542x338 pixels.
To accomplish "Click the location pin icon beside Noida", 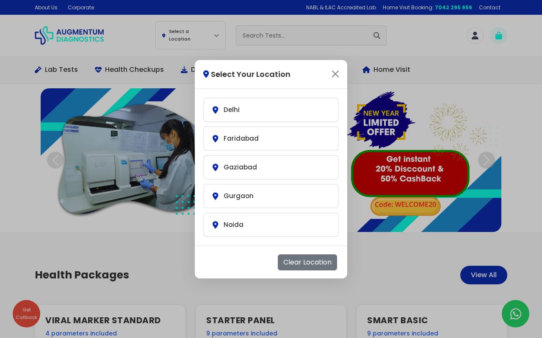I will point(216,225).
